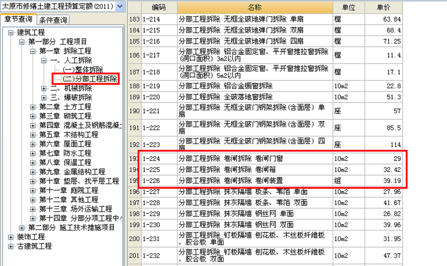Click the 编码 column header
The height and width of the screenshot is (266, 447).
159,8
